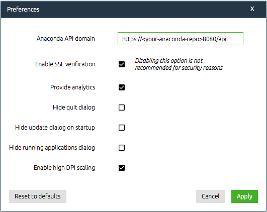Viewport: 267px width, 212px height.
Task: Click the SSL security warning note
Action: click(x=179, y=64)
